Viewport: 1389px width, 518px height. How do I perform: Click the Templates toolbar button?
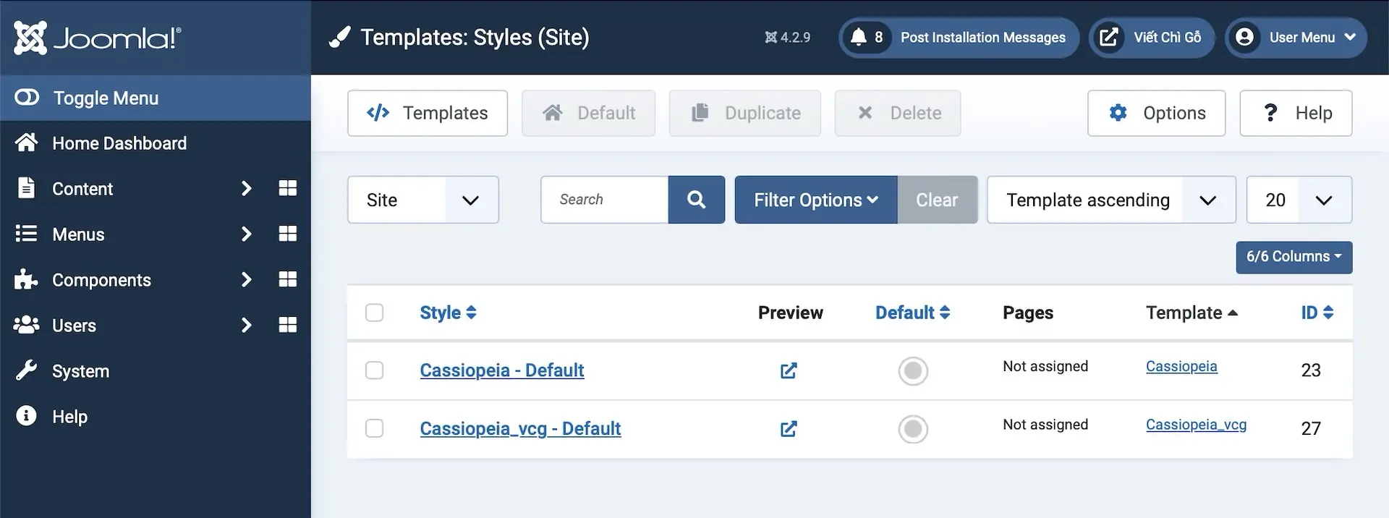point(427,113)
